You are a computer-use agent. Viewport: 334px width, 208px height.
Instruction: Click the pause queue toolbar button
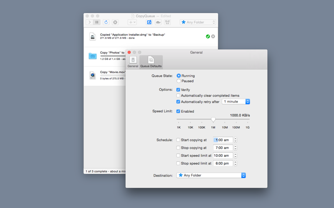(97, 22)
